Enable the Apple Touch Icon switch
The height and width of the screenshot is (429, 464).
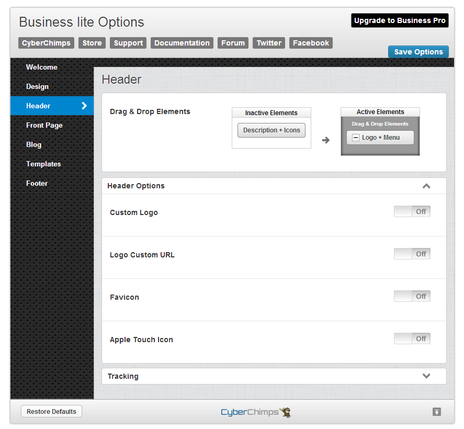click(x=412, y=338)
